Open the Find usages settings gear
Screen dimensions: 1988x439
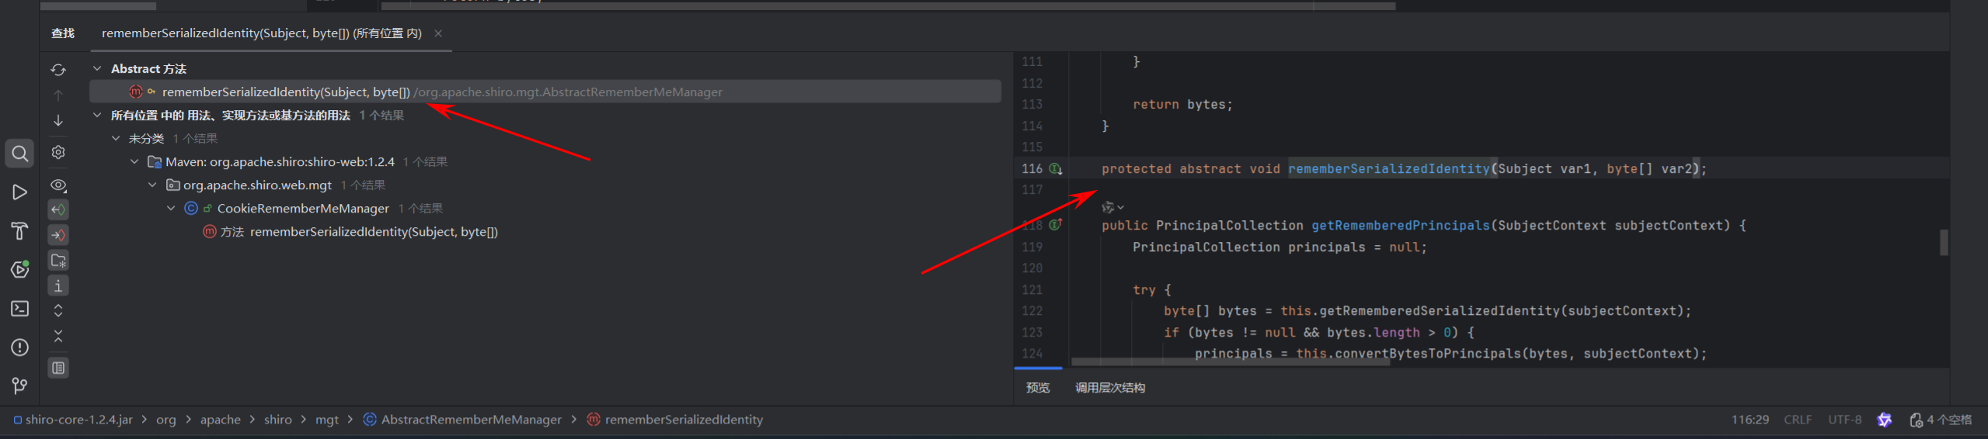[58, 152]
